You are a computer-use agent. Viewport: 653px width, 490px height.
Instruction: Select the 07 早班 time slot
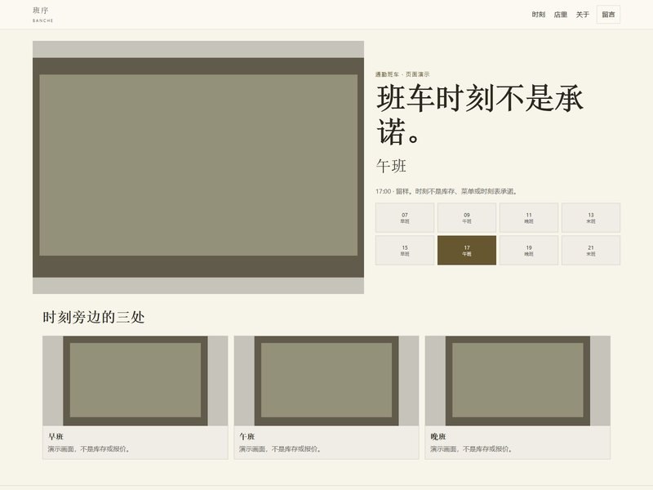coord(405,218)
